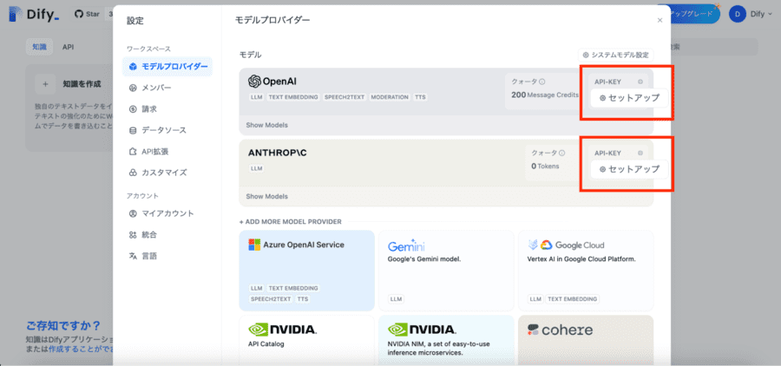
Task: Click Anthropic API-KEY status indicator
Action: point(640,153)
